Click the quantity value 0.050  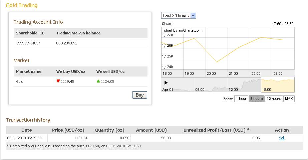coord(124,138)
